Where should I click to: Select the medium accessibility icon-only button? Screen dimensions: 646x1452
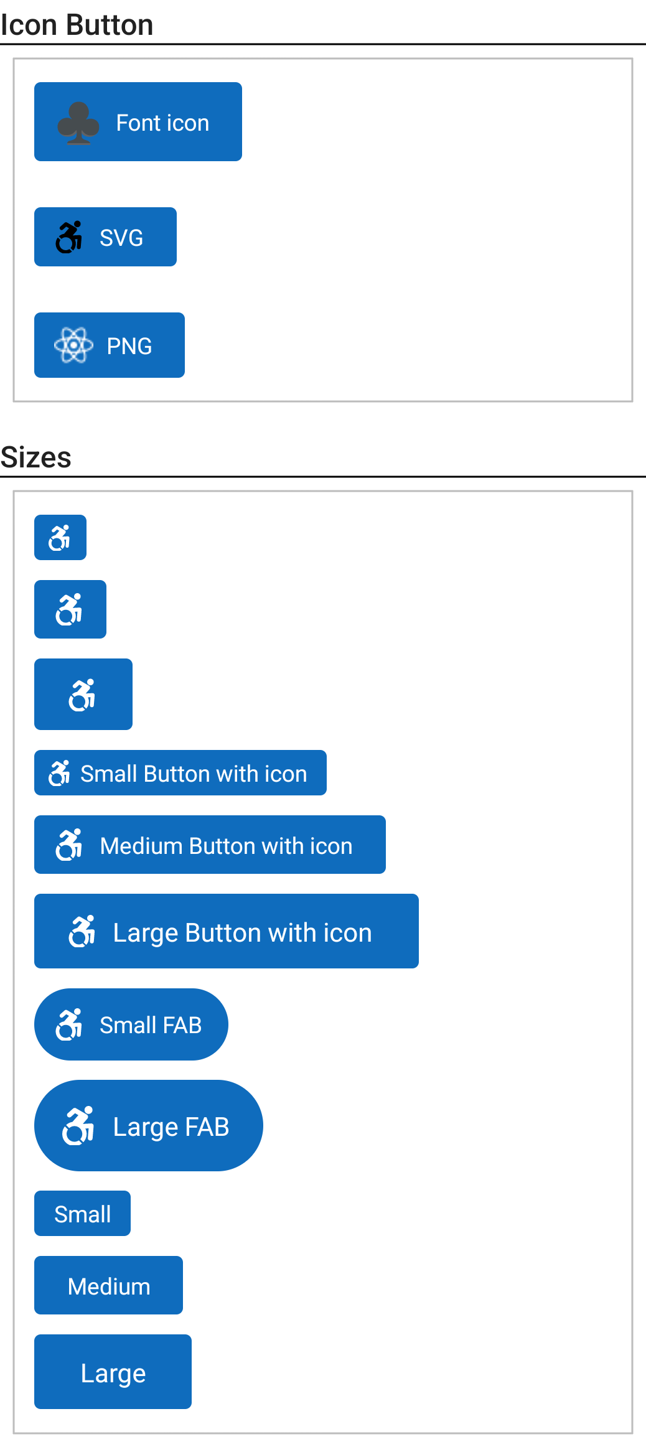point(70,609)
